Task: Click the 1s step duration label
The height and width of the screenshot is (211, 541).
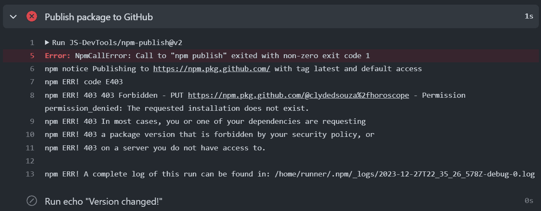Action: point(529,16)
